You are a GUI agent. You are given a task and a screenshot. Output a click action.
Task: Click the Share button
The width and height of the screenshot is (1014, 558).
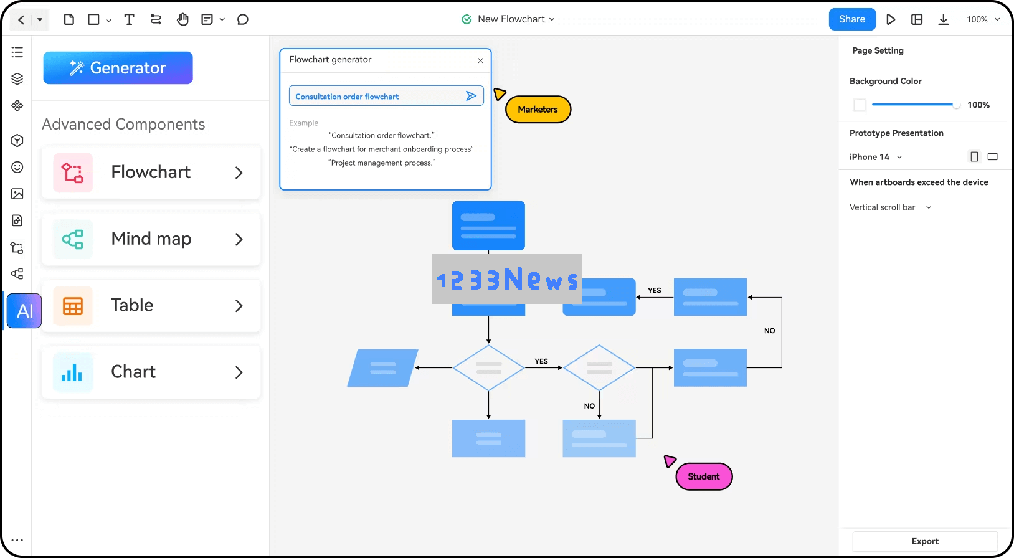[852, 19]
